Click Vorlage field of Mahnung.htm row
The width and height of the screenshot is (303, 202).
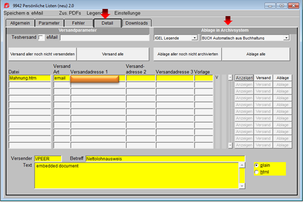click(204, 78)
